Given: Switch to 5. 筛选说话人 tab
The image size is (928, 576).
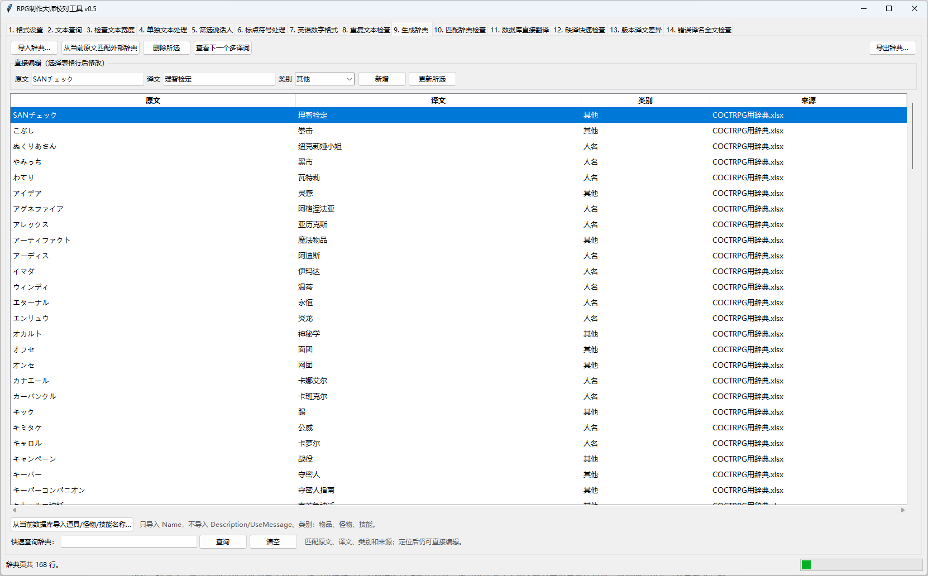Looking at the screenshot, I should (212, 30).
